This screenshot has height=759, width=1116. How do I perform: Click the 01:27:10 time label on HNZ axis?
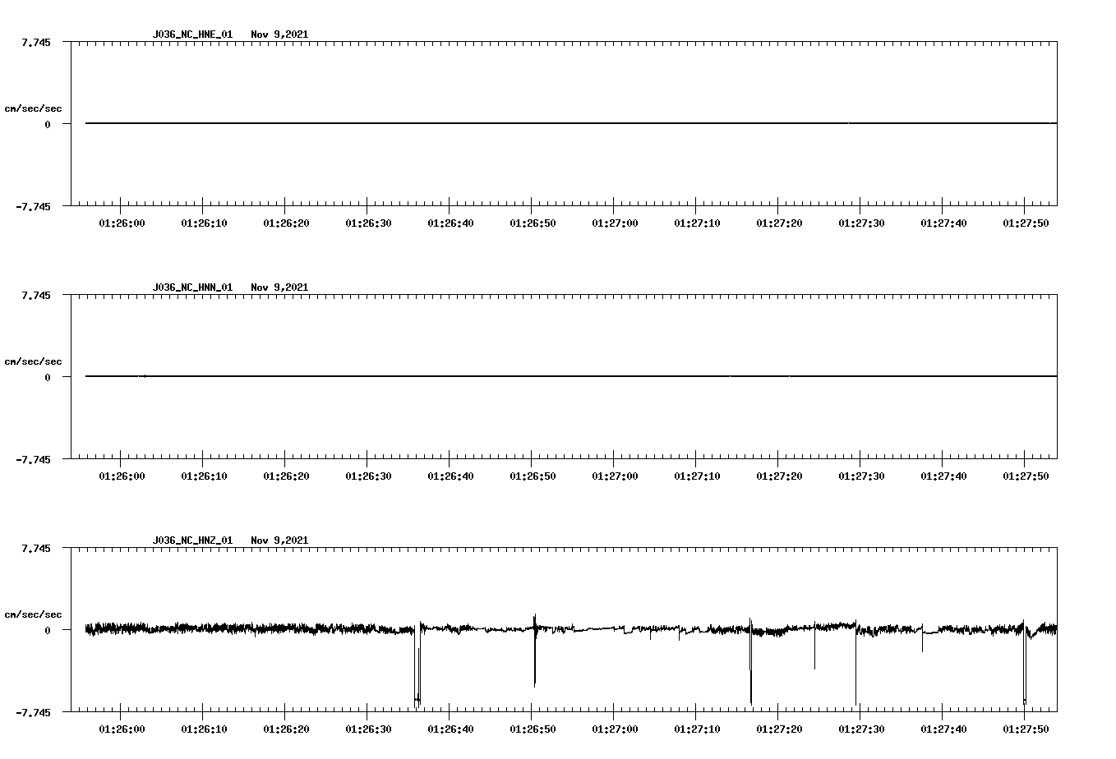(697, 729)
